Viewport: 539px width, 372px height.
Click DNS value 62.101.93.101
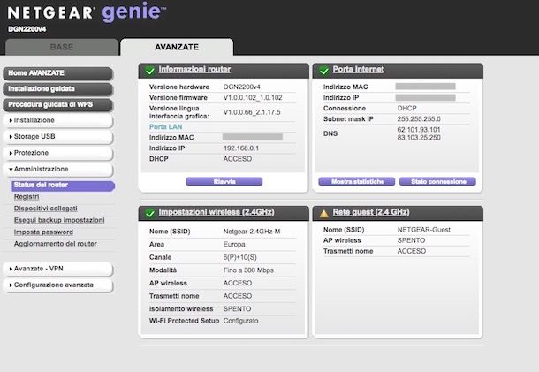(419, 130)
